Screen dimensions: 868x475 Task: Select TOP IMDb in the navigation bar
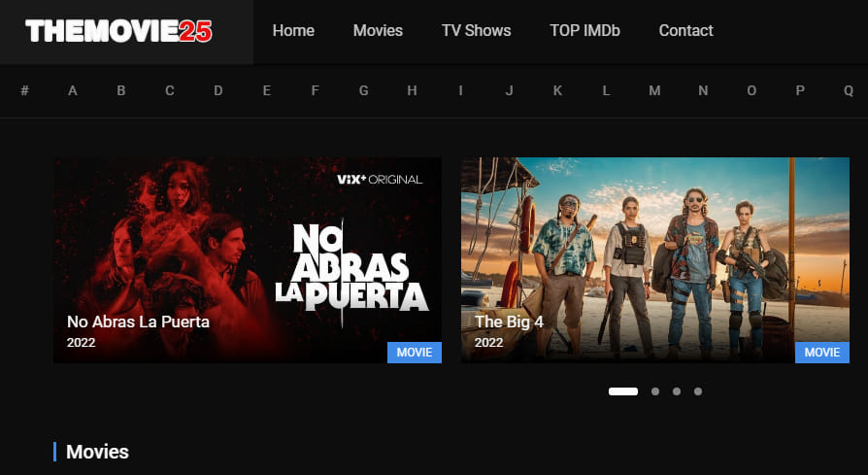pos(584,30)
